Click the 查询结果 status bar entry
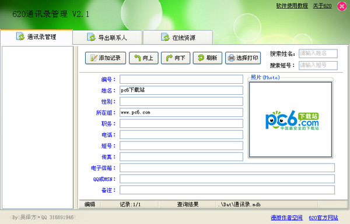This screenshot has height=224, width=350. (x=188, y=204)
